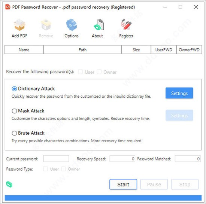The width and height of the screenshot is (206, 204).
Task: Open the About clipboard icon
Action: pos(99,25)
